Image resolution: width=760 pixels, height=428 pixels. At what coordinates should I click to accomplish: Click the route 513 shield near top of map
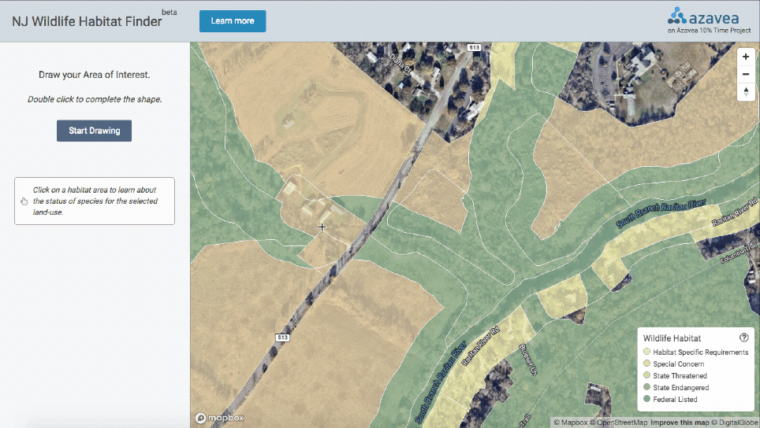coord(474,48)
